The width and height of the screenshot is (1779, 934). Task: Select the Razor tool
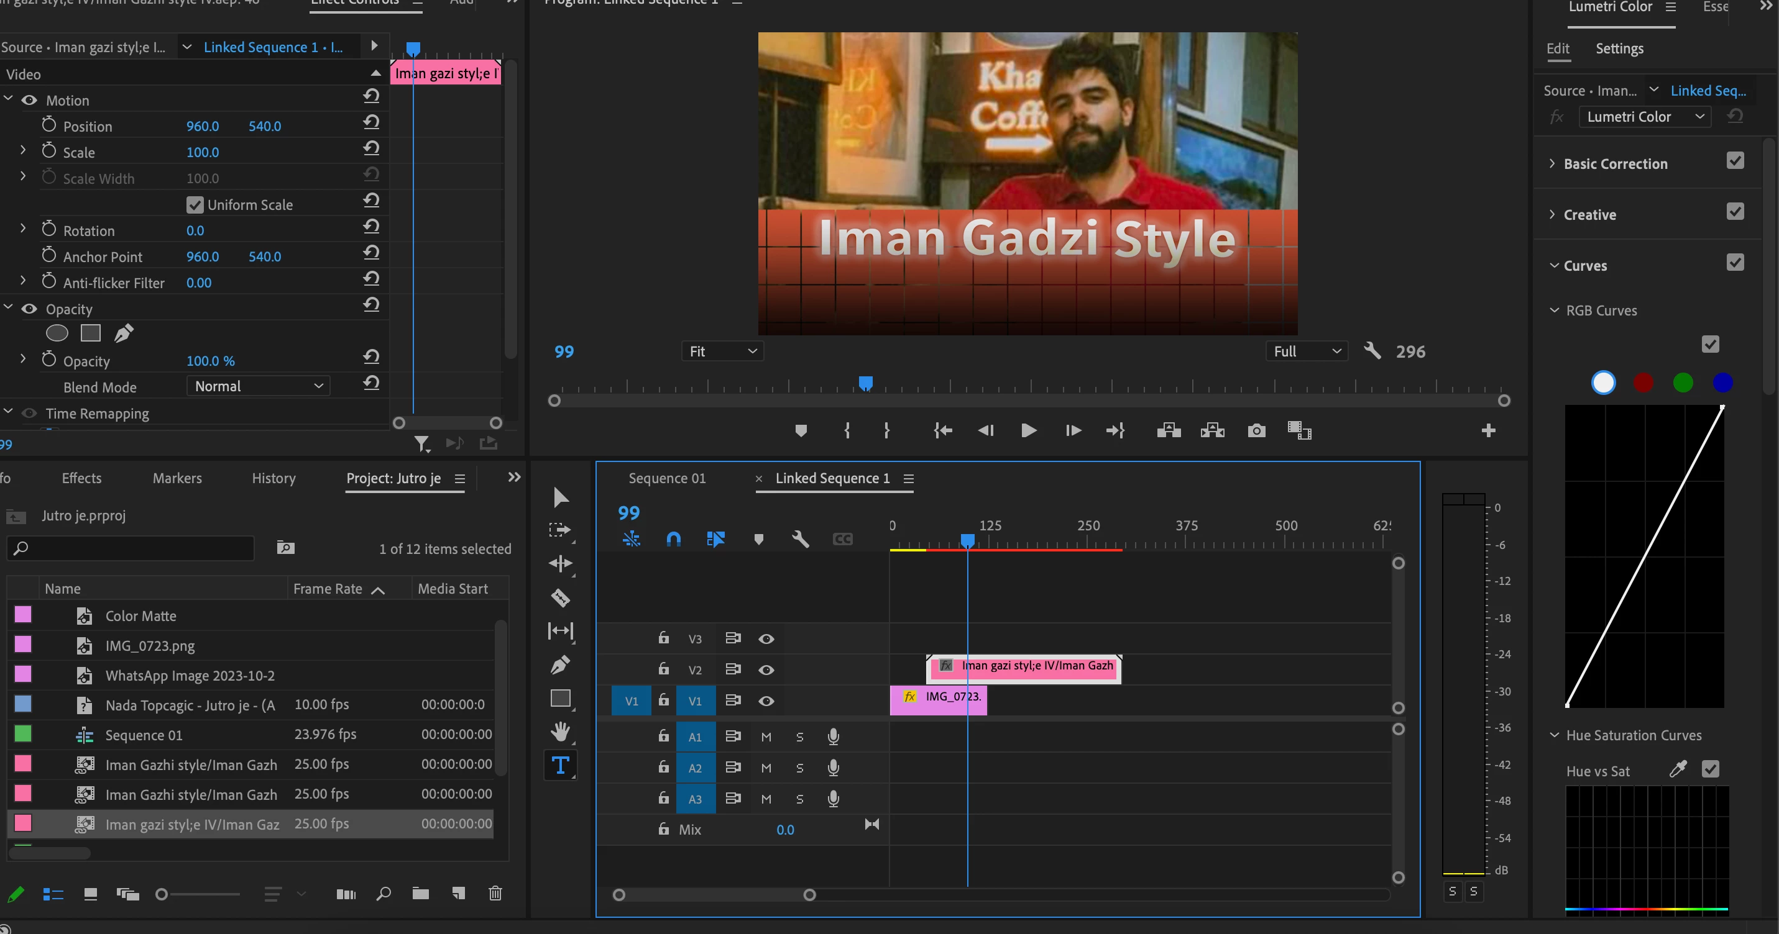pos(560,597)
